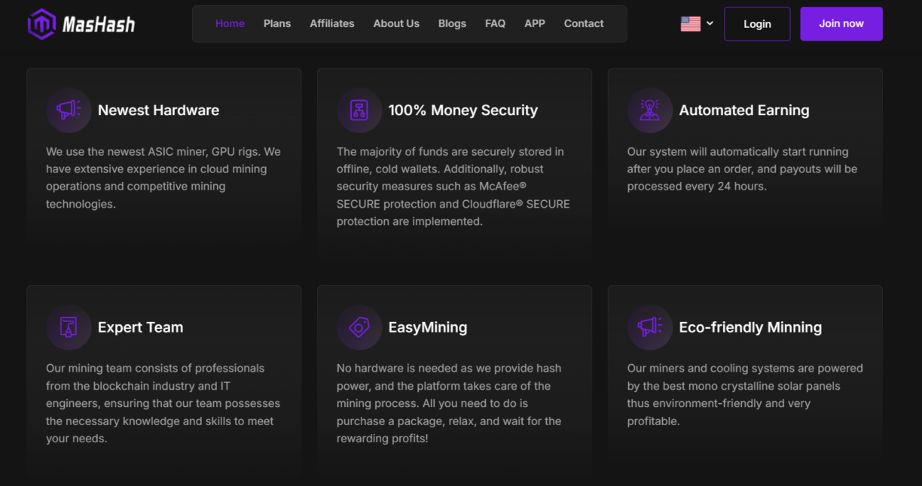Click the Eco-friendly Minning icon
Image resolution: width=922 pixels, height=486 pixels.
[649, 327]
